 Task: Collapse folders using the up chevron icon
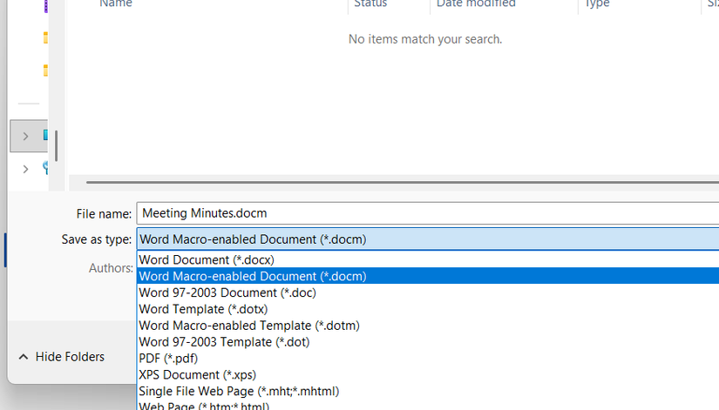(x=24, y=357)
